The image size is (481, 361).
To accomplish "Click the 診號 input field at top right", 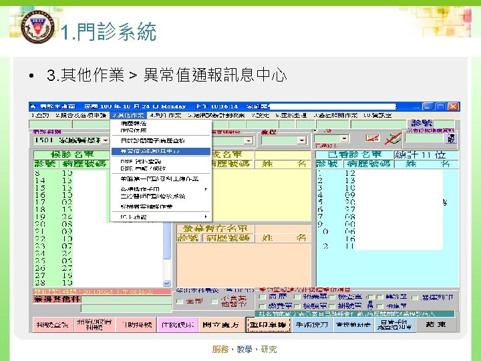I will (444, 124).
